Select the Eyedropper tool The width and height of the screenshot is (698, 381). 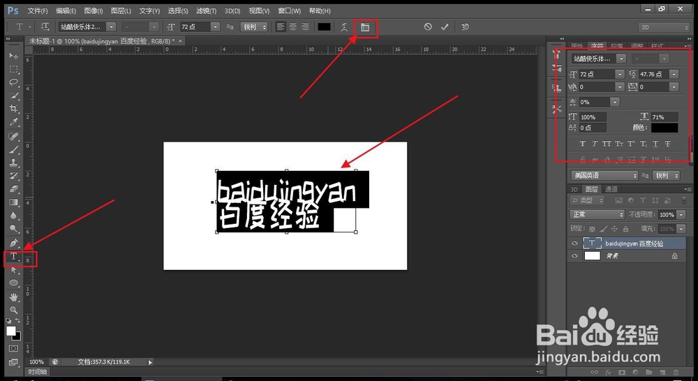(14, 122)
